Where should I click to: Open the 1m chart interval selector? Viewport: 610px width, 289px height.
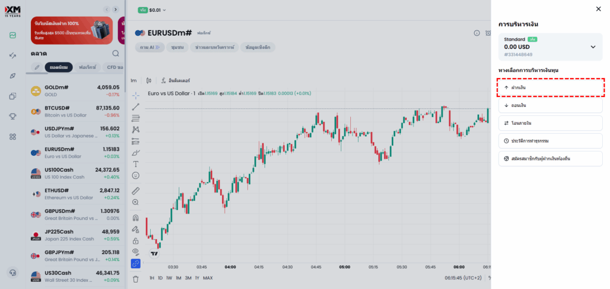[x=133, y=80]
